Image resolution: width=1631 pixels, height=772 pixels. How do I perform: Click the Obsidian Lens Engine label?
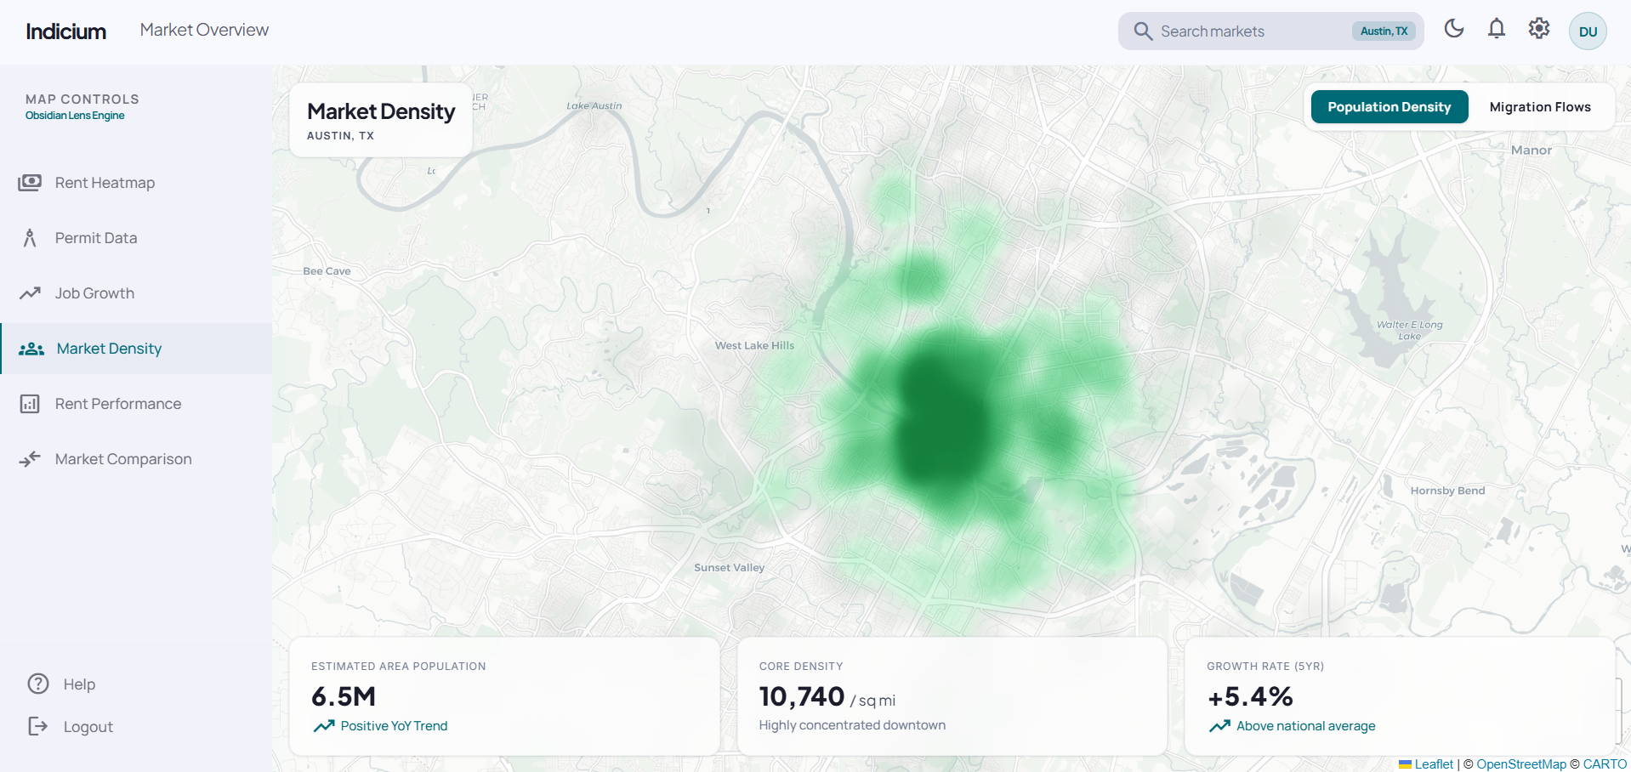point(75,116)
